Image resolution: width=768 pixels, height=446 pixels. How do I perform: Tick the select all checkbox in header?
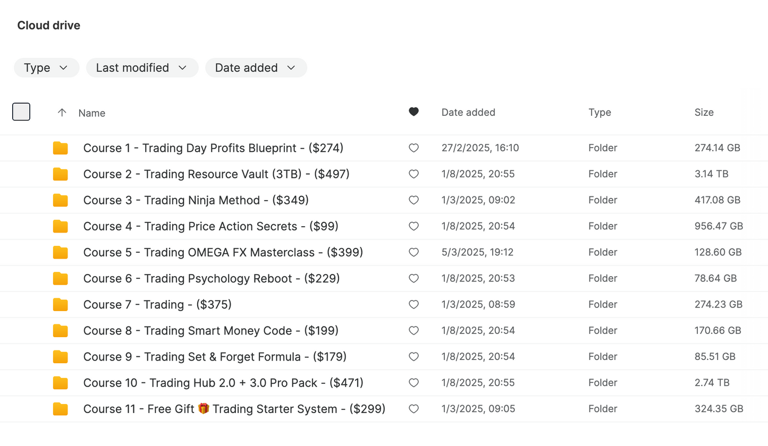tap(21, 112)
